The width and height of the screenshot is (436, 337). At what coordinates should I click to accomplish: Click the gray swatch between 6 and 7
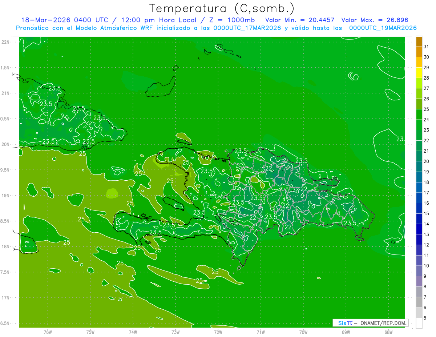click(419, 302)
